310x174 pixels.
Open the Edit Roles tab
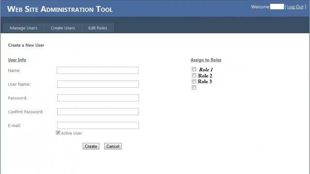[98, 28]
